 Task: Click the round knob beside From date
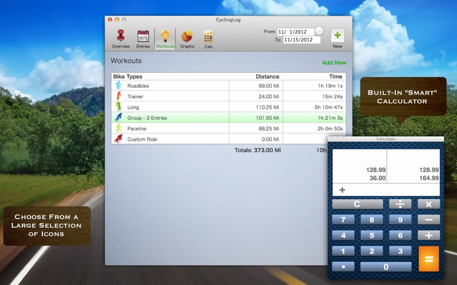(x=319, y=31)
